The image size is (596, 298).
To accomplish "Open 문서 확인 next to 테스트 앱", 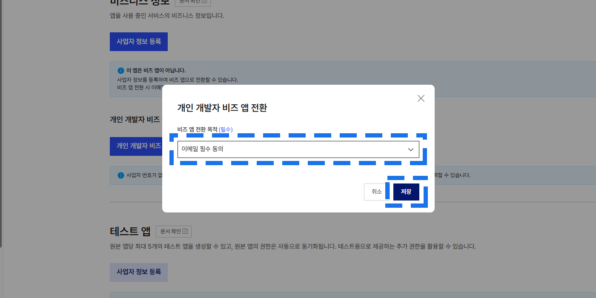I will click(x=174, y=232).
